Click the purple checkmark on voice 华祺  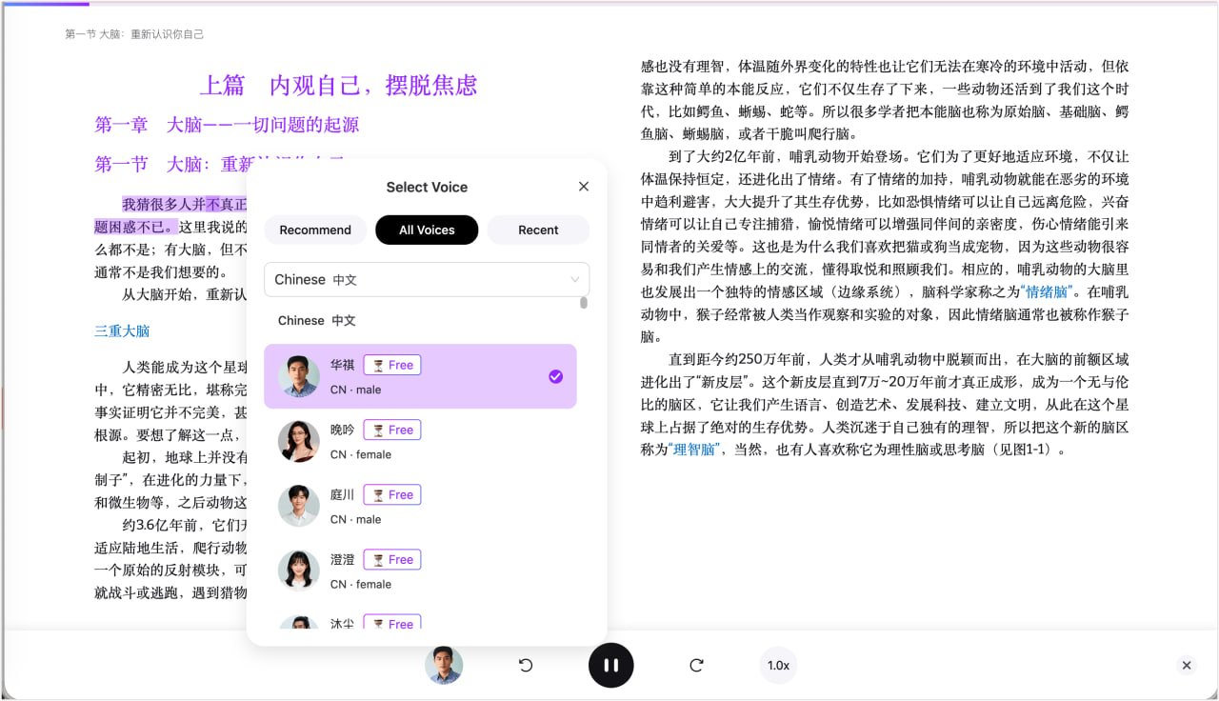[555, 376]
